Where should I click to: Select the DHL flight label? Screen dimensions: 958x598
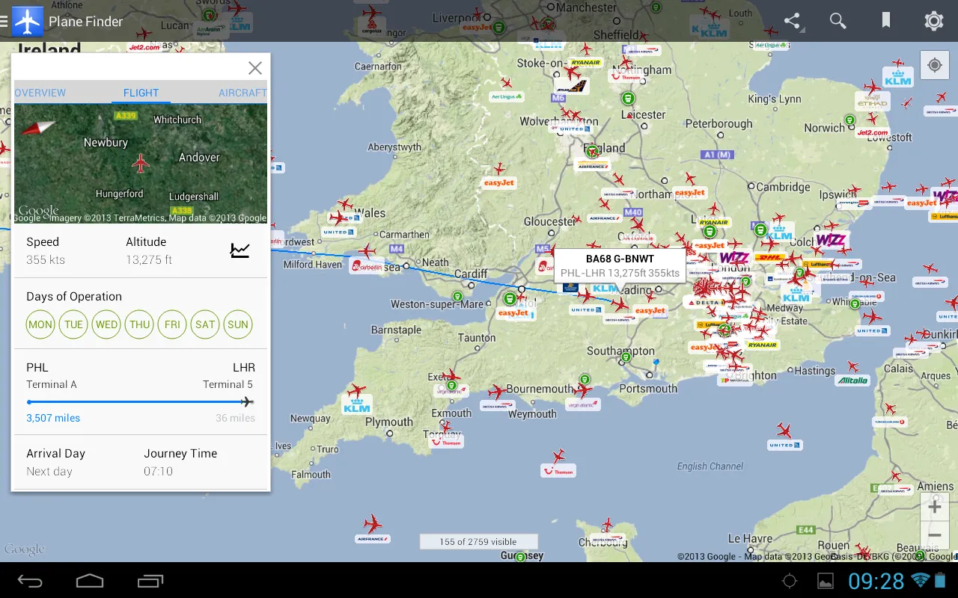[x=768, y=257]
